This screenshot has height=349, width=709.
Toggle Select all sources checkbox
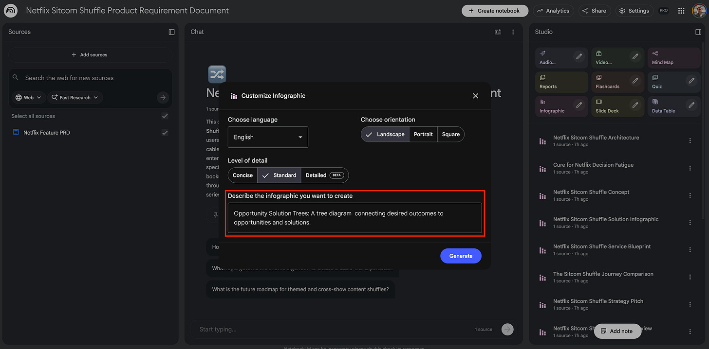point(165,116)
